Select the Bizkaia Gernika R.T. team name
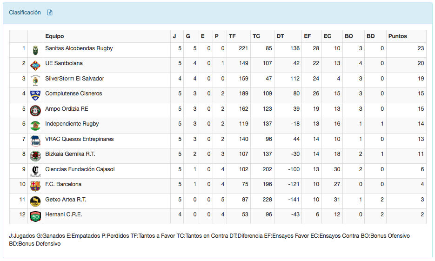This screenshot has width=435, height=261. (x=70, y=154)
